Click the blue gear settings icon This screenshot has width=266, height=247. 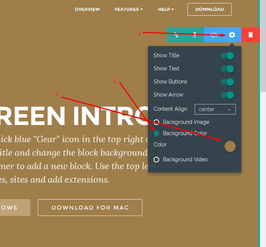tap(232, 35)
